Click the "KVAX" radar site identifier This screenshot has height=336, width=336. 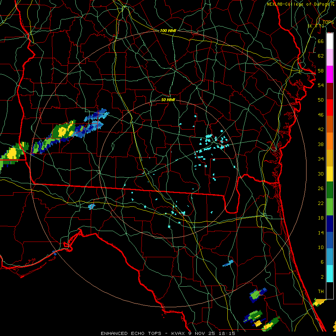tap(178, 333)
